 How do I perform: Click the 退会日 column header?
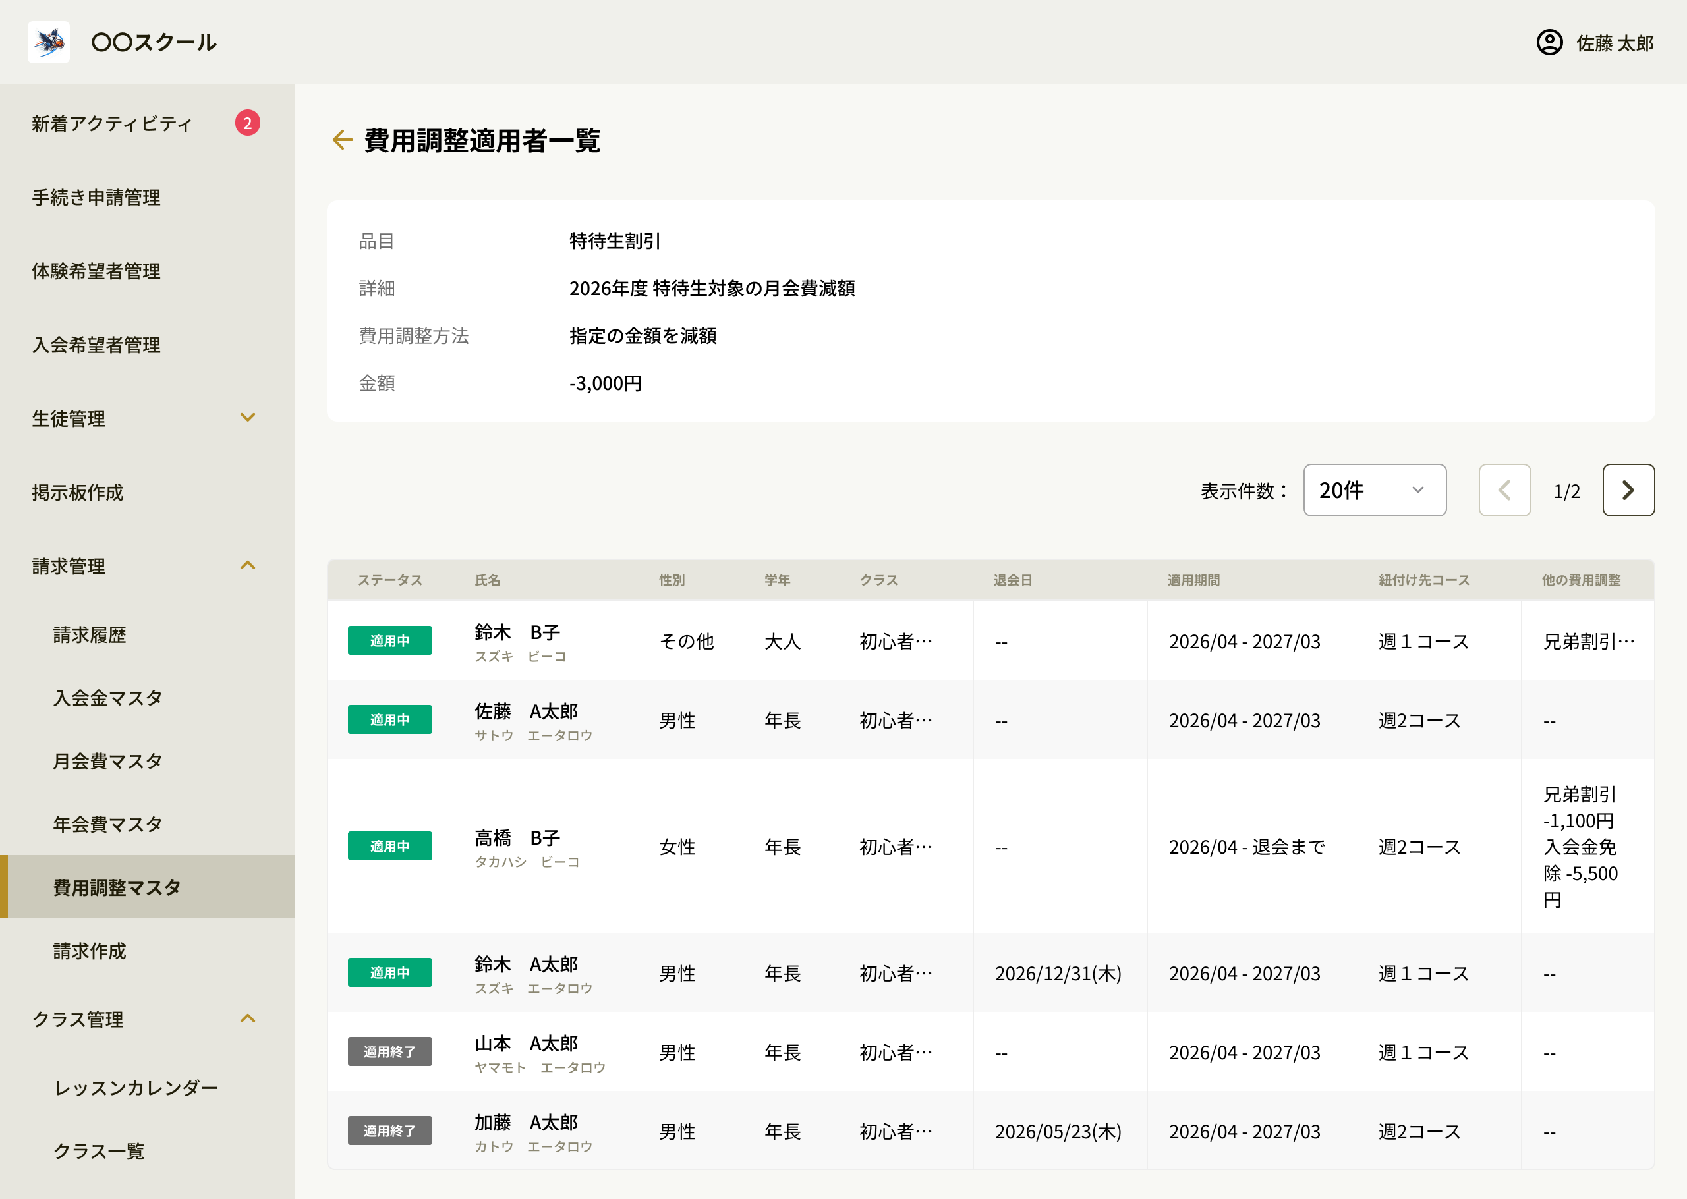(x=1013, y=580)
